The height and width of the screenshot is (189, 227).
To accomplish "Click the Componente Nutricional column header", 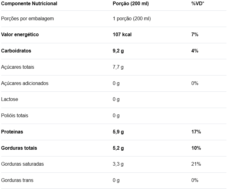I will pos(29,4).
